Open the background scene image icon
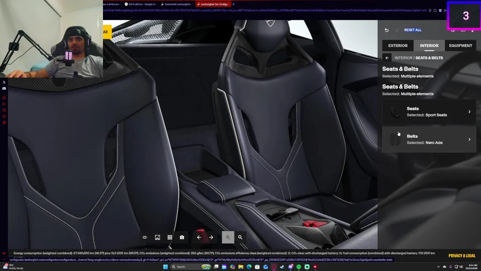 [x=157, y=237]
